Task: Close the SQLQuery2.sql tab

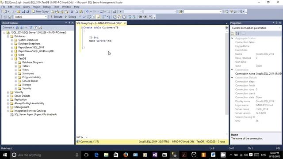Action: coord(125,23)
